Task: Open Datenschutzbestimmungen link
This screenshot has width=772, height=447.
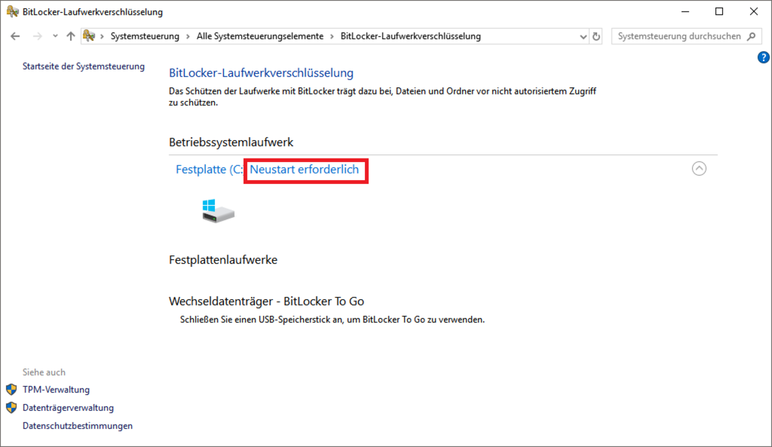Action: (78, 426)
